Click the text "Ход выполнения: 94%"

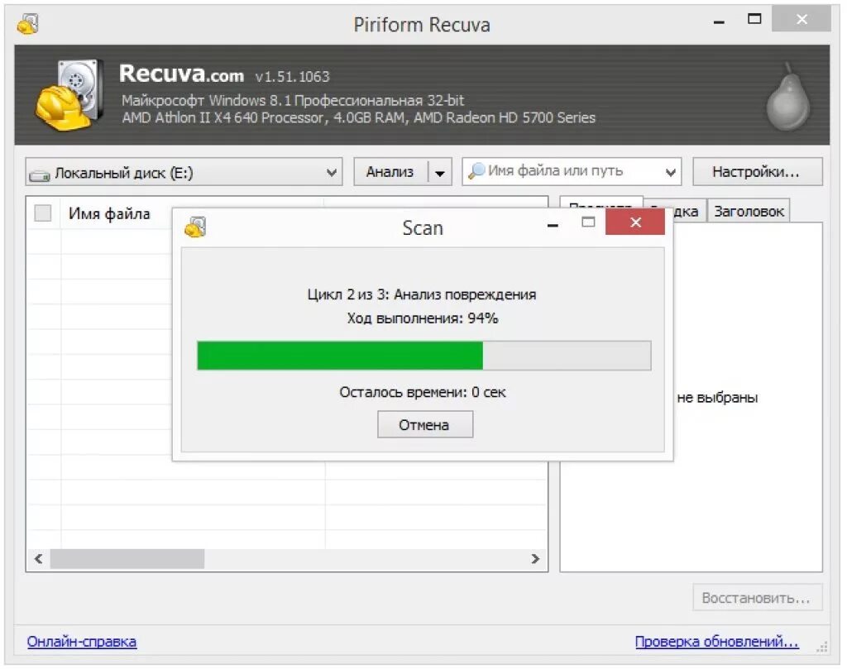(423, 318)
